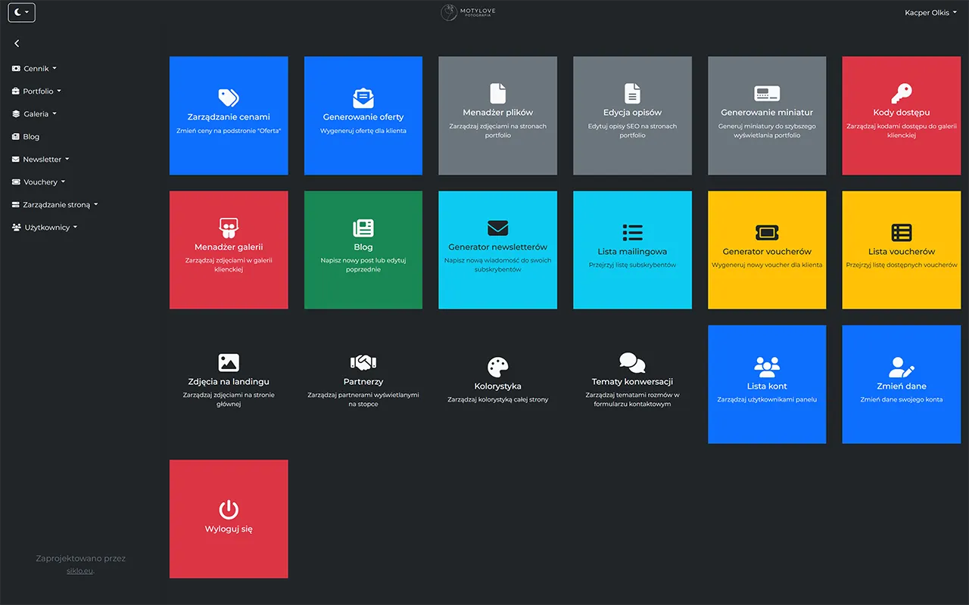Select the Generowanie oferty tile
Image resolution: width=969 pixels, height=605 pixels.
click(363, 115)
